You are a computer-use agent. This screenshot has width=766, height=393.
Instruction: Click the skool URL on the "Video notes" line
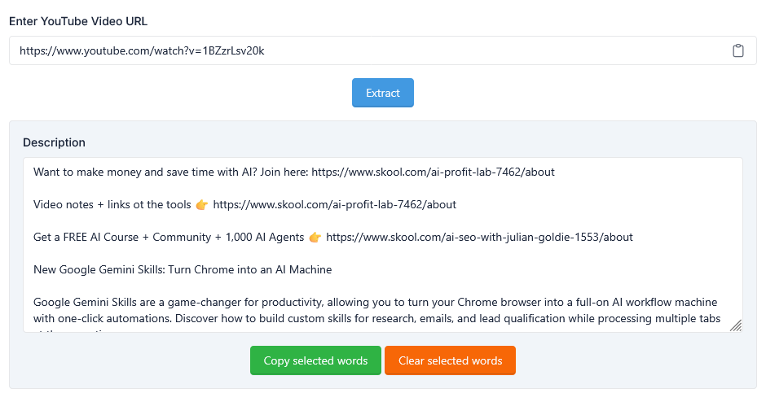pos(334,204)
